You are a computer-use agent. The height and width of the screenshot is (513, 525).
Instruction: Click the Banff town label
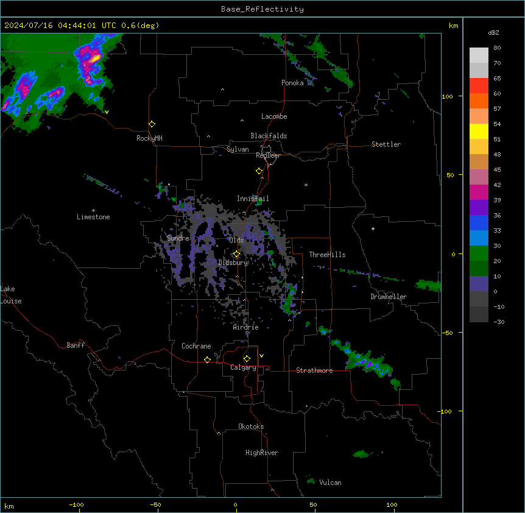coord(76,345)
